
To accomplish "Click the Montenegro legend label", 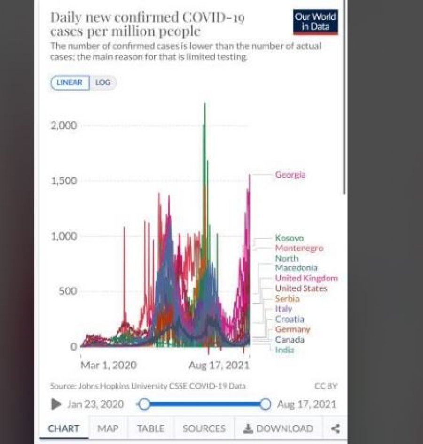I will tap(299, 248).
